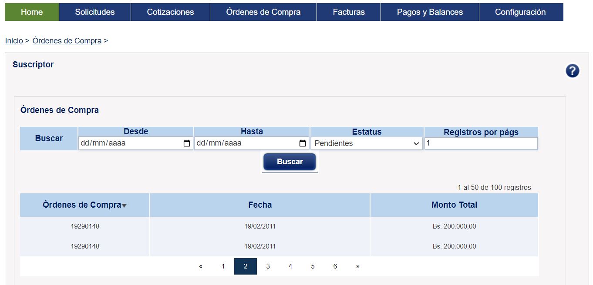Go to next pages with » arrow
Image resolution: width=593 pixels, height=285 pixels.
tap(357, 266)
